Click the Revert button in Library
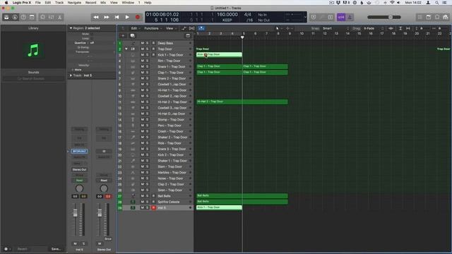The width and height of the screenshot is (452, 254). pyautogui.click(x=22, y=249)
